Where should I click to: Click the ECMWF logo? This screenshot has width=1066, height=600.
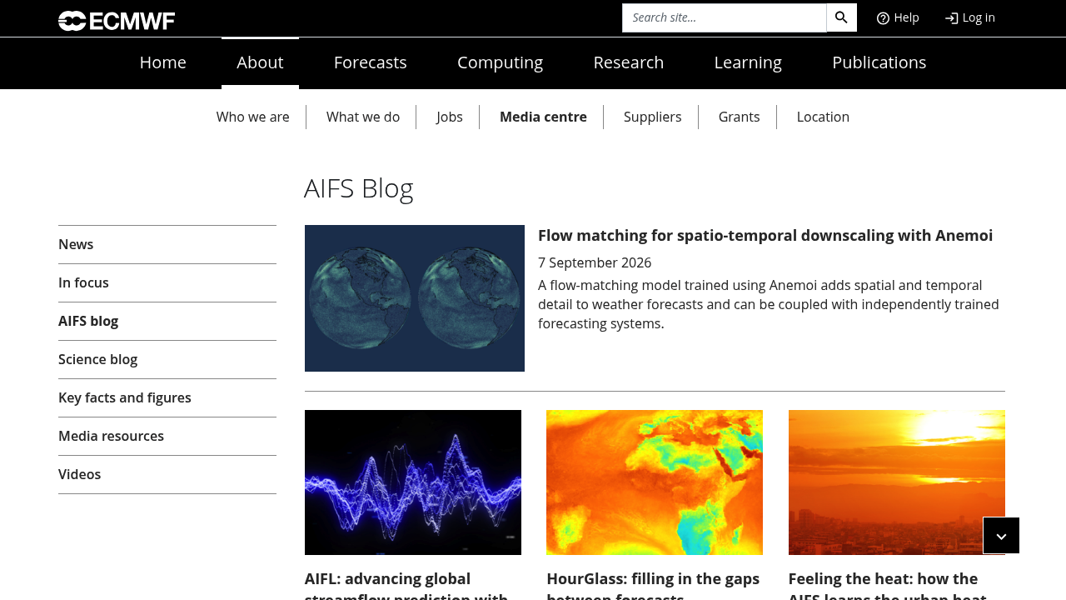[117, 20]
